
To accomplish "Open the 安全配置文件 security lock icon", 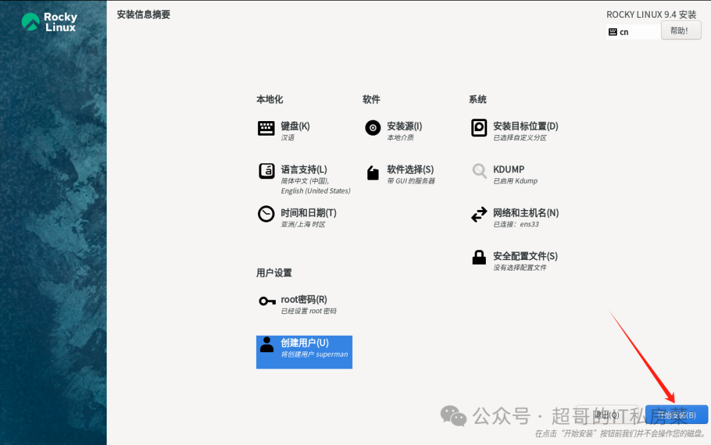I will tap(479, 257).
